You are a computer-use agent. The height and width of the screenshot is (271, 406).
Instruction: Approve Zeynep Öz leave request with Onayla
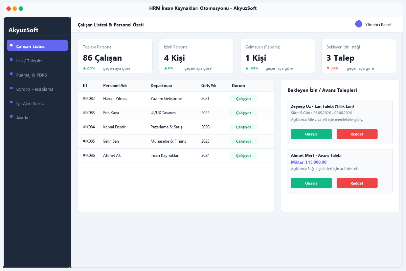pyautogui.click(x=311, y=134)
